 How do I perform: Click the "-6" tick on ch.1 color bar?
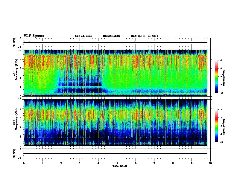pos(221,60)
